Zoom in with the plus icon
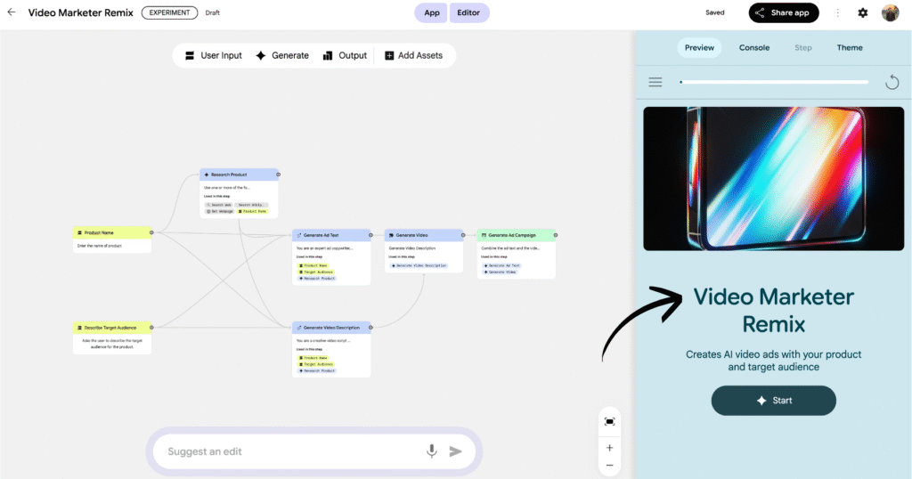Viewport: 912px width, 479px height. click(x=609, y=448)
